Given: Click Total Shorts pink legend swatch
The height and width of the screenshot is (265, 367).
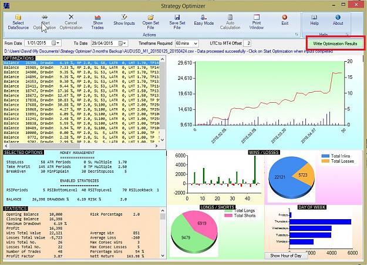Looking at the screenshot, I should click(228, 216).
